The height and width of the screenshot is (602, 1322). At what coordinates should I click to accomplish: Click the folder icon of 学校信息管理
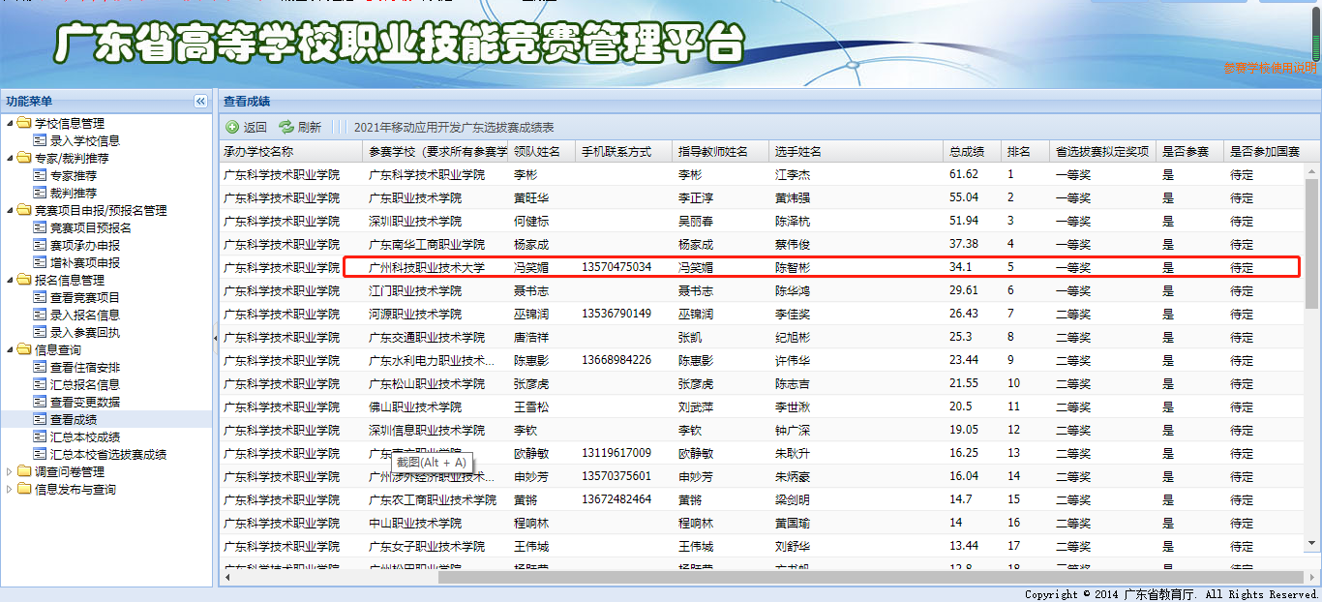23,123
